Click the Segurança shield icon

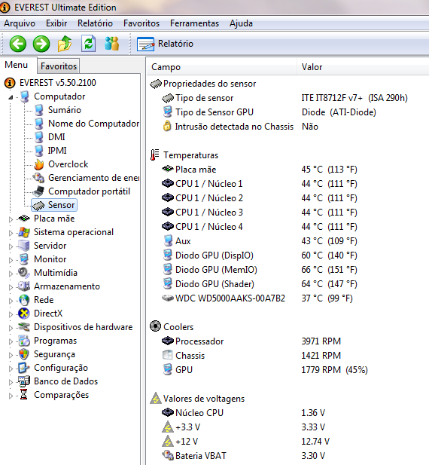(x=24, y=354)
